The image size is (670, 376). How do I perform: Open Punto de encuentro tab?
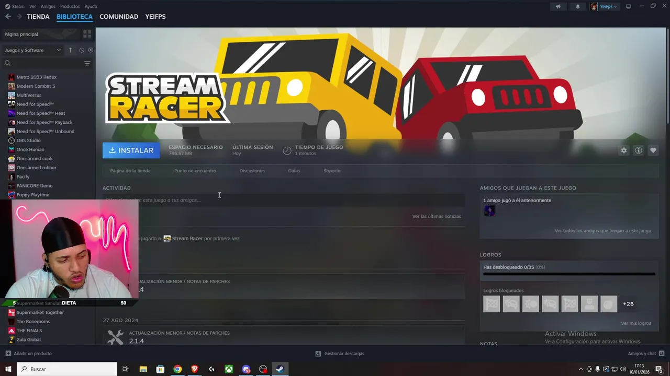[195, 171]
